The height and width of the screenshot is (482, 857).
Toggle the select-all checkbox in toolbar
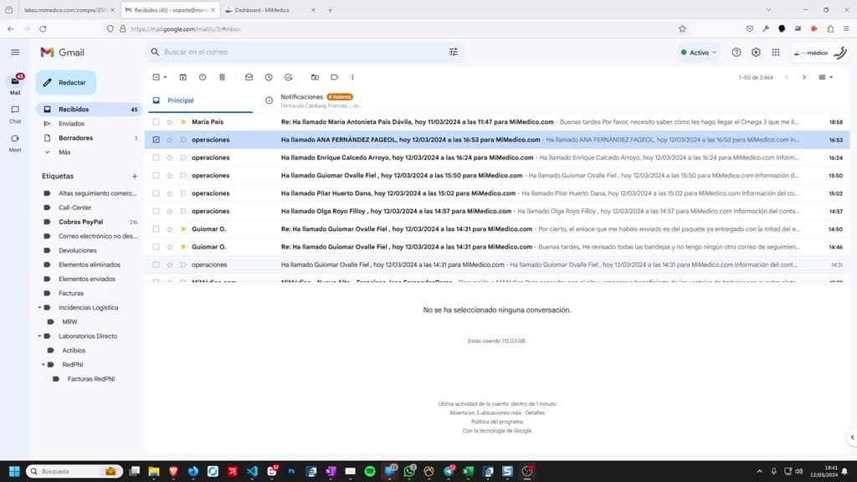point(157,78)
